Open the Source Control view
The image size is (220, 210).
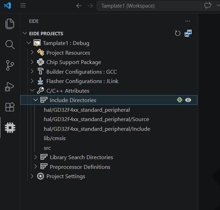click(10, 65)
